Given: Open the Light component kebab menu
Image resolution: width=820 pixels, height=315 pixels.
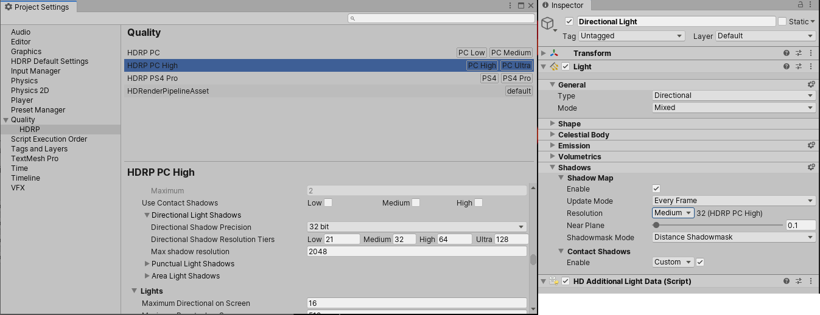Looking at the screenshot, I should pyautogui.click(x=811, y=66).
